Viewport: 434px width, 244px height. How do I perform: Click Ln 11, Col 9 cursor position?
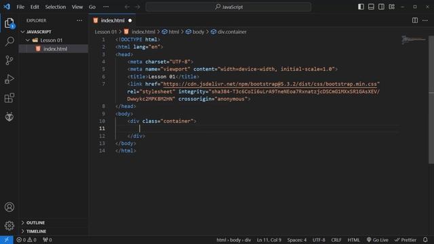(269, 240)
